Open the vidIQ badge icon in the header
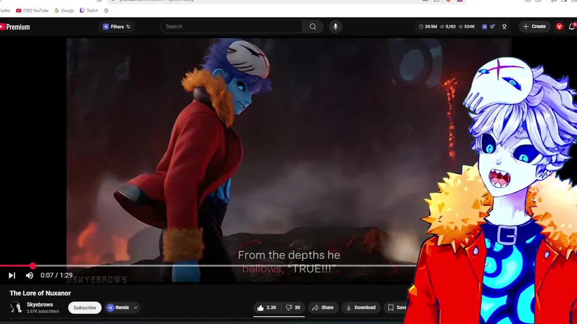577x324 pixels. (485, 27)
